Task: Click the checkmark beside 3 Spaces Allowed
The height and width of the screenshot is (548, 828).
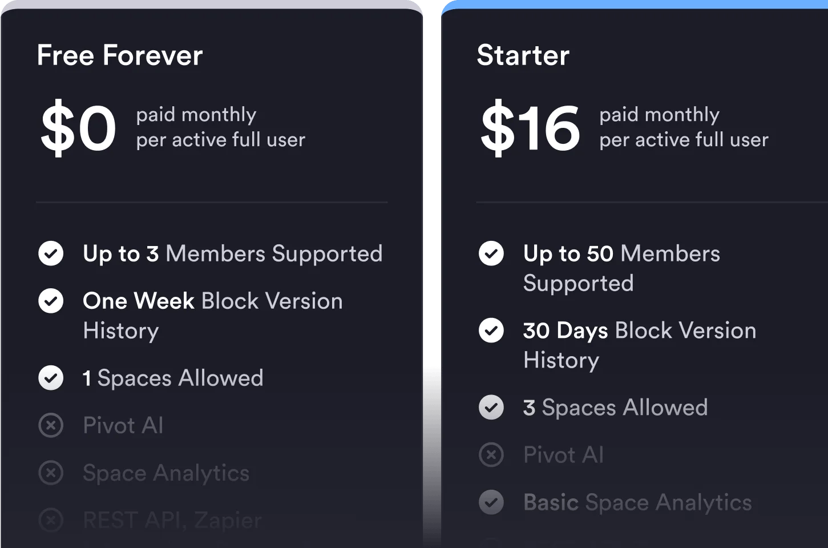Action: click(491, 408)
